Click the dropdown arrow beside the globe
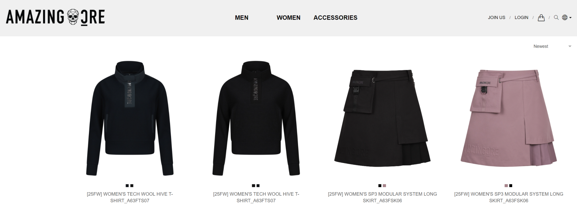The width and height of the screenshot is (577, 218). pyautogui.click(x=570, y=18)
